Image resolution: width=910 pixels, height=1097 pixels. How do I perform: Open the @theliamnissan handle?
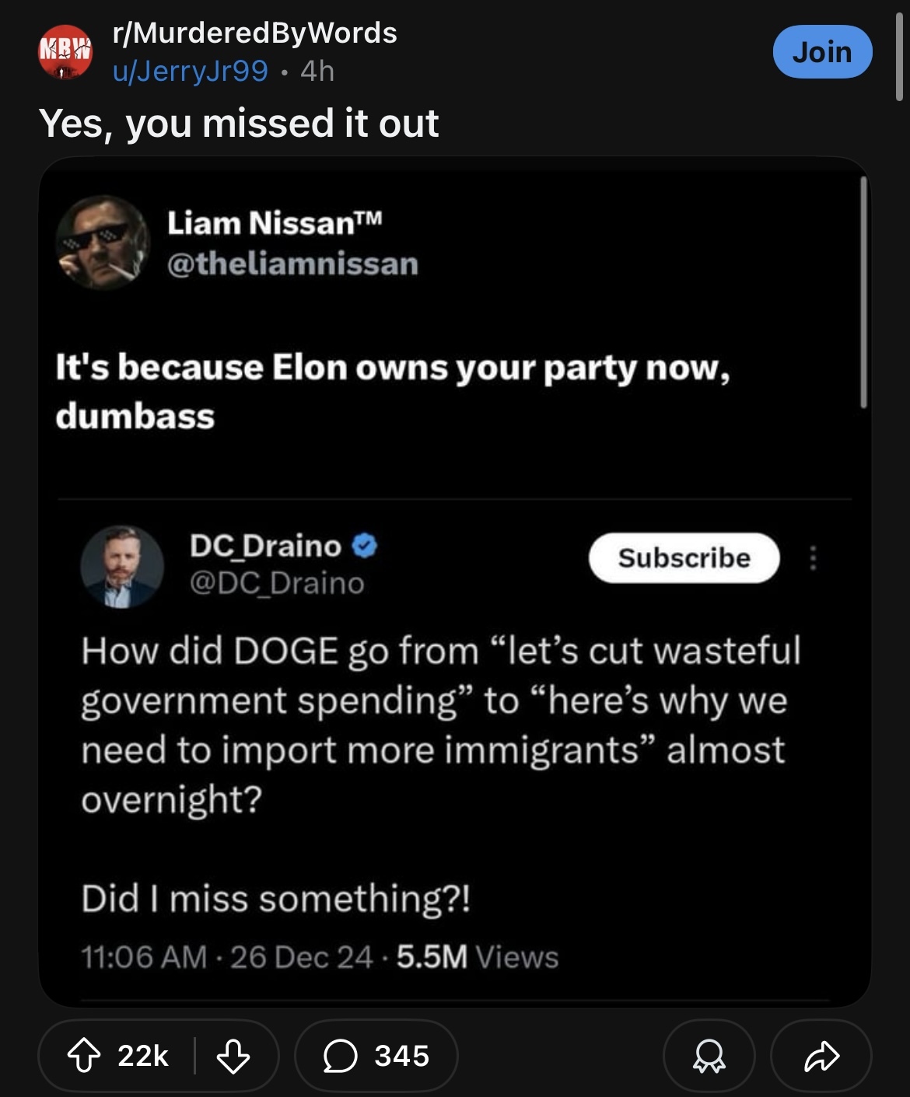click(292, 264)
